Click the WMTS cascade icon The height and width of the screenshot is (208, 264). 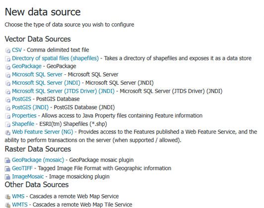click(x=8, y=205)
